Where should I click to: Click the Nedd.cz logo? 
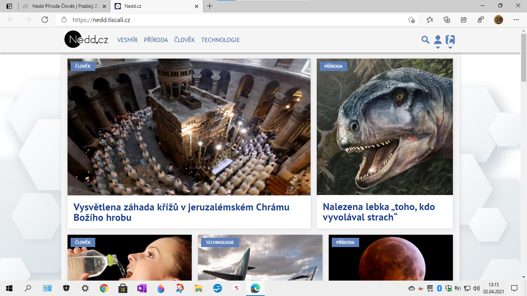[86, 40]
